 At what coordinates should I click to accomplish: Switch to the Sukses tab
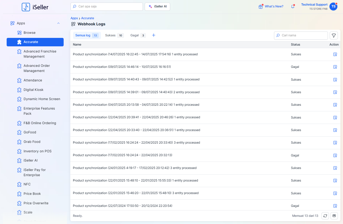(114, 35)
